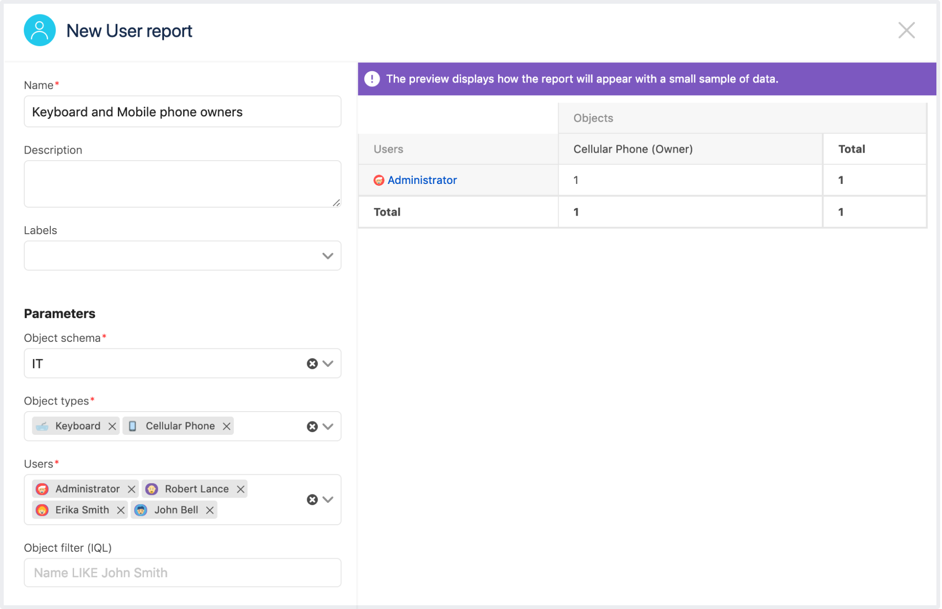942x609 pixels.
Task: Click the Name input field
Action: coord(182,112)
